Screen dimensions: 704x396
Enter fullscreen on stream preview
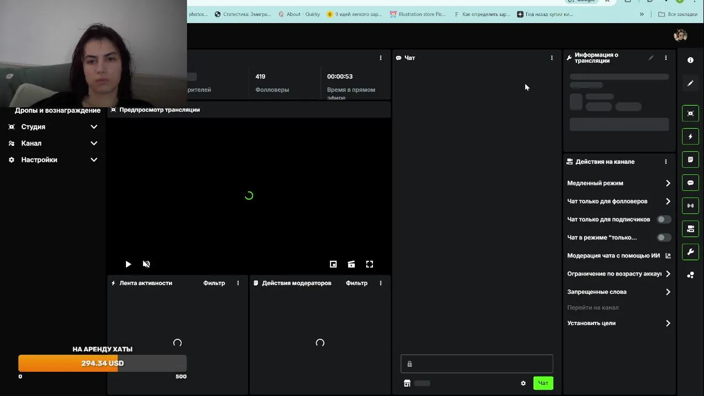point(370,265)
